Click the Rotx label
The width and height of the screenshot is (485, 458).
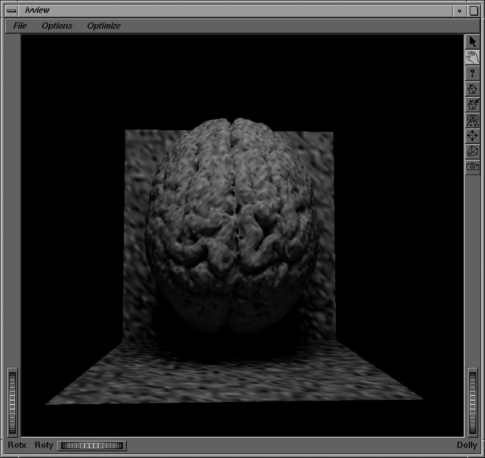(x=17, y=445)
